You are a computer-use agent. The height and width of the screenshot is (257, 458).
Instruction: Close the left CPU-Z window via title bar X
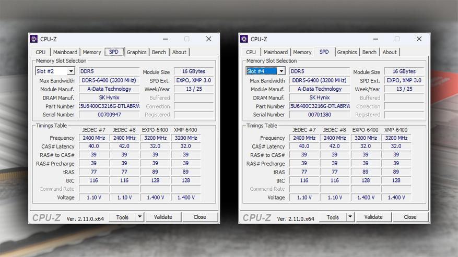(208, 39)
